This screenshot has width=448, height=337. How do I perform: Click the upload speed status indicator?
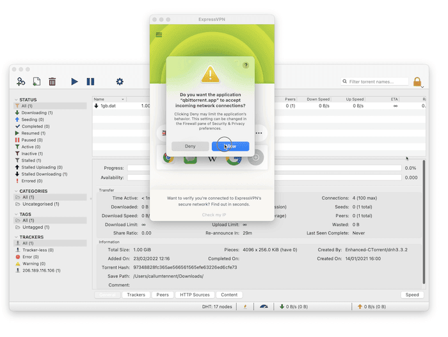372,307
